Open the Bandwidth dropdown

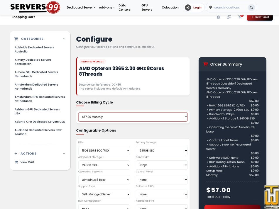point(162,165)
